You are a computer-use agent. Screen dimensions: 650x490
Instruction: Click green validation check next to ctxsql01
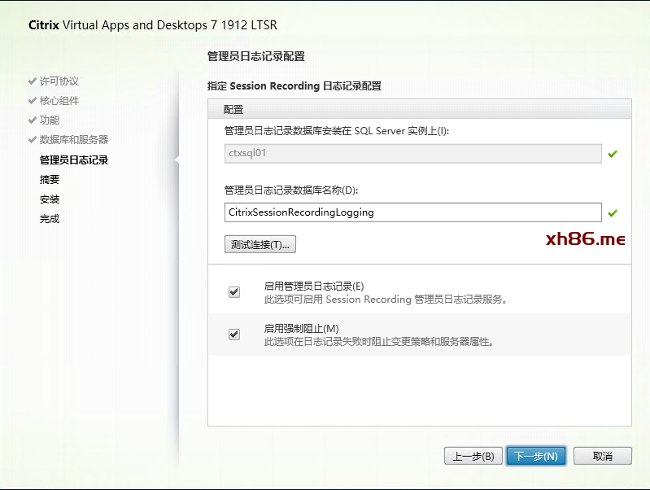pos(613,154)
